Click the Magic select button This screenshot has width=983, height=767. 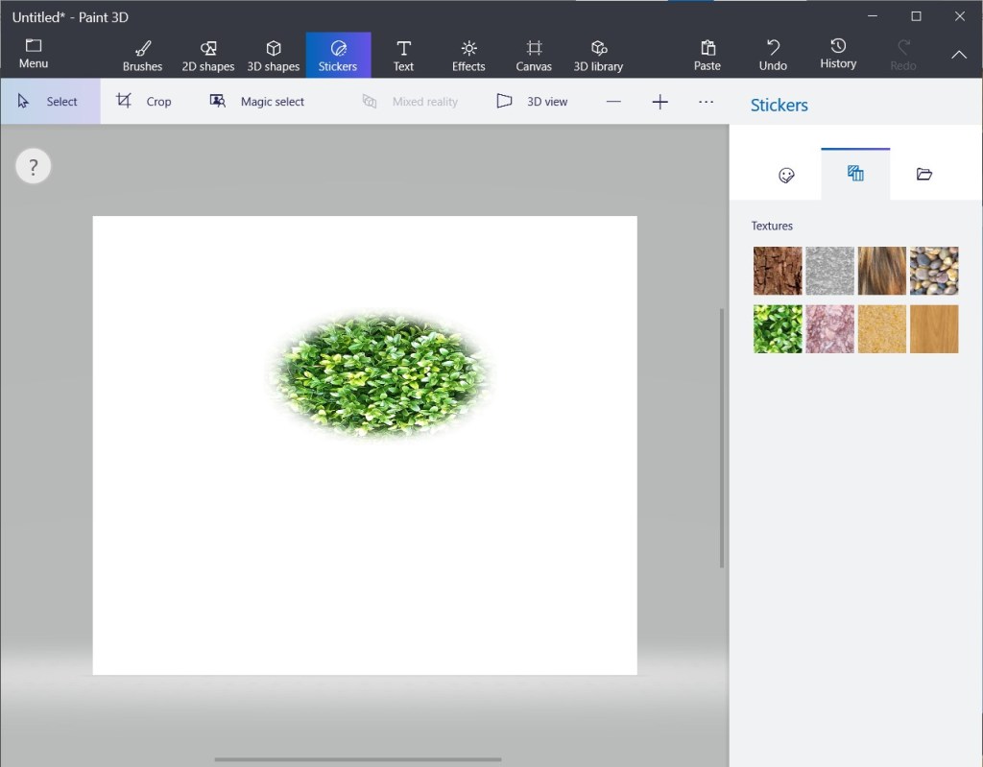(x=257, y=102)
